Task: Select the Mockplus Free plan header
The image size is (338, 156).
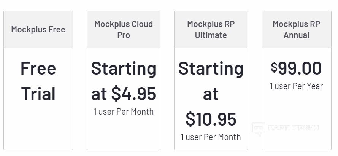Action: coord(38,29)
